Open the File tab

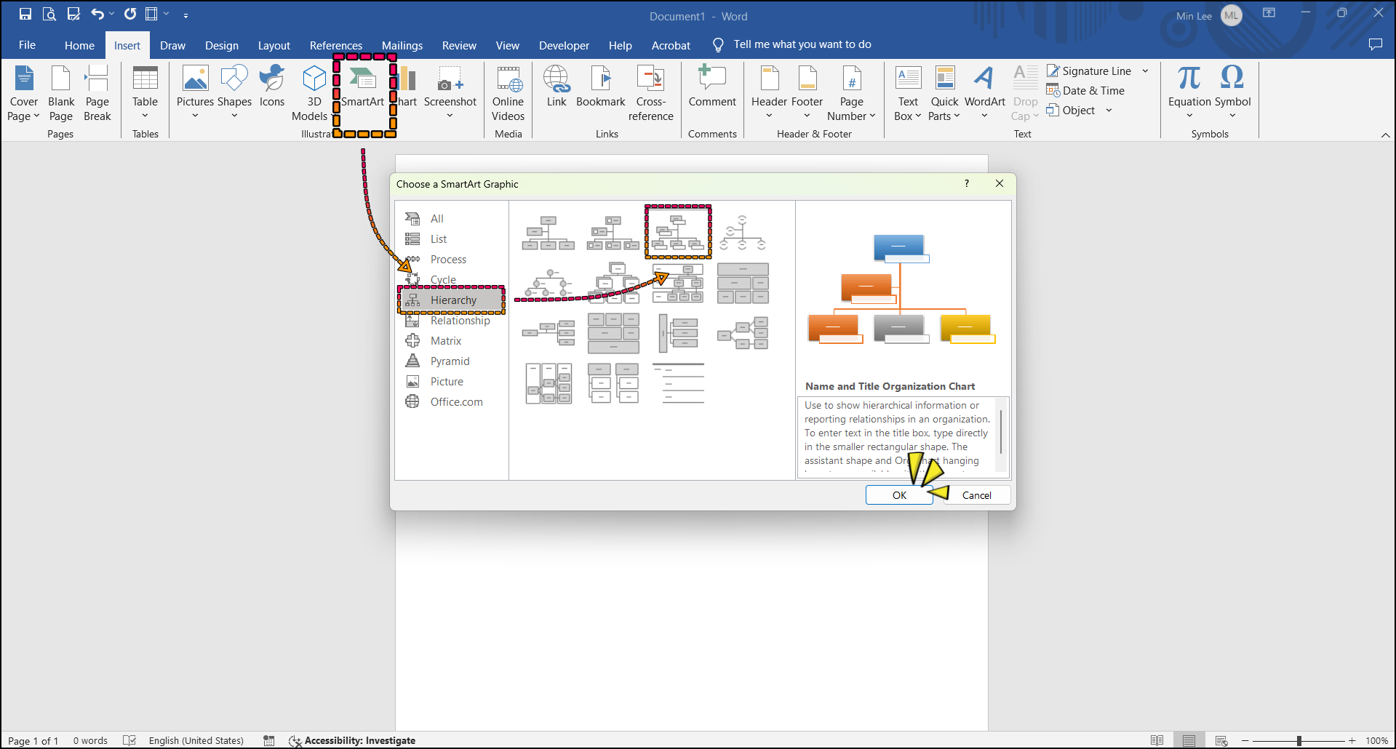click(x=27, y=45)
